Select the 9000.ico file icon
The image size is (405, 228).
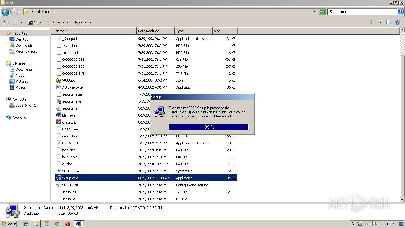point(59,80)
